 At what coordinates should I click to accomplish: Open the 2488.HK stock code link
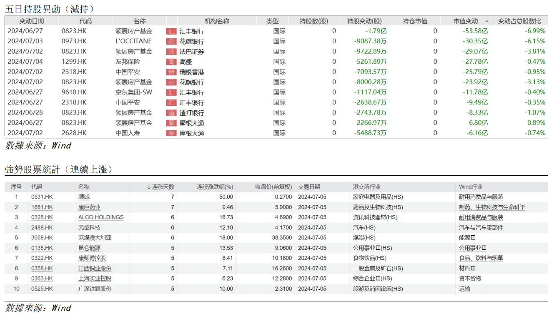pyautogui.click(x=42, y=228)
